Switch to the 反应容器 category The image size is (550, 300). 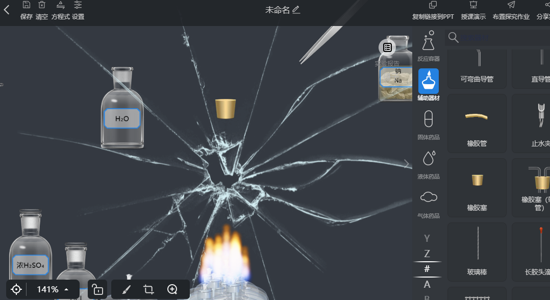(x=428, y=46)
